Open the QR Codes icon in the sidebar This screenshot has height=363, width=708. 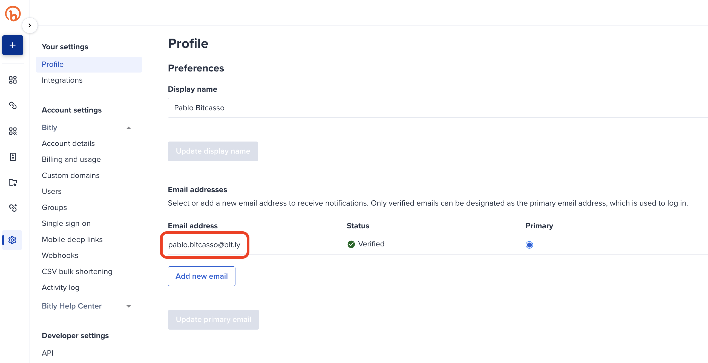coord(13,131)
